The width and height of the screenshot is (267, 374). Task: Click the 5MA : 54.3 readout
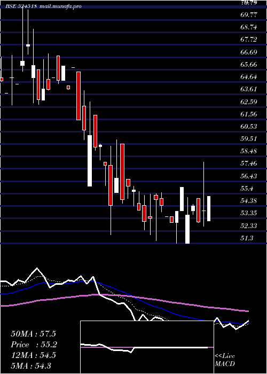(31, 366)
